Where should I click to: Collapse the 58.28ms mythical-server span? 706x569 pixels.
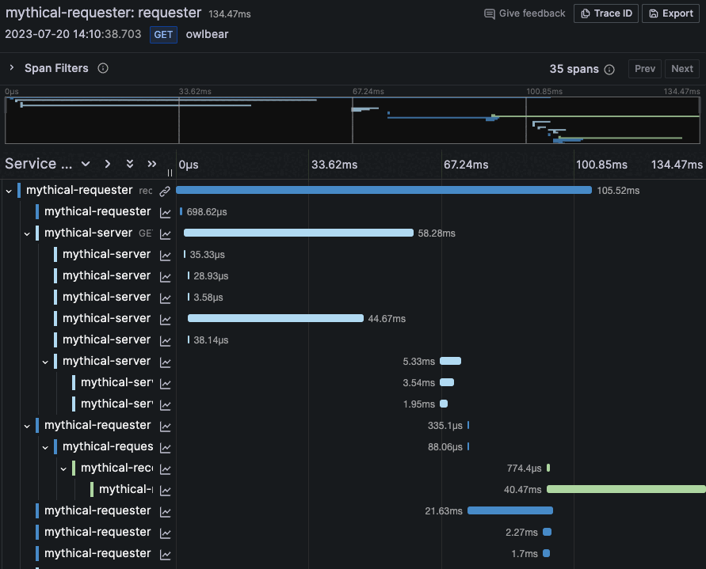(27, 234)
